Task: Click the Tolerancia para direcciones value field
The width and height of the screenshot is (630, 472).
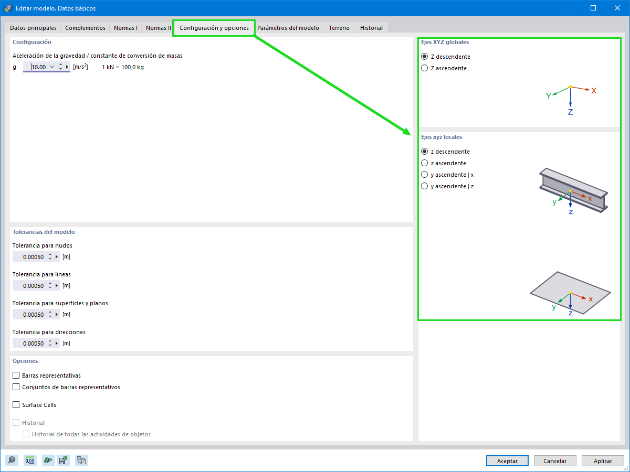Action: pyautogui.click(x=30, y=344)
